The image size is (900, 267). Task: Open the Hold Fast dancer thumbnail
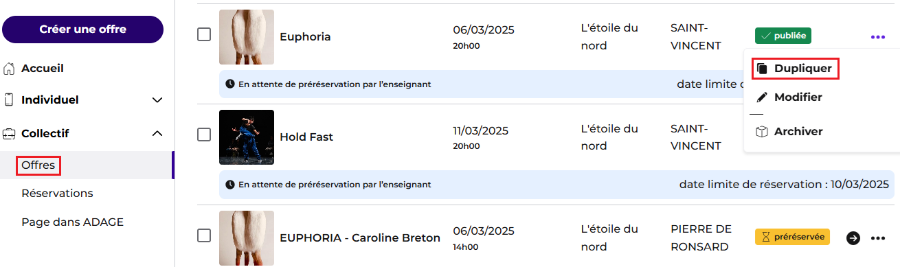(x=247, y=137)
